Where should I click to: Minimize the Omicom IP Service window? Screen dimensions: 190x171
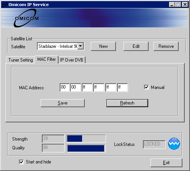pyautogui.click(x=172, y=5)
